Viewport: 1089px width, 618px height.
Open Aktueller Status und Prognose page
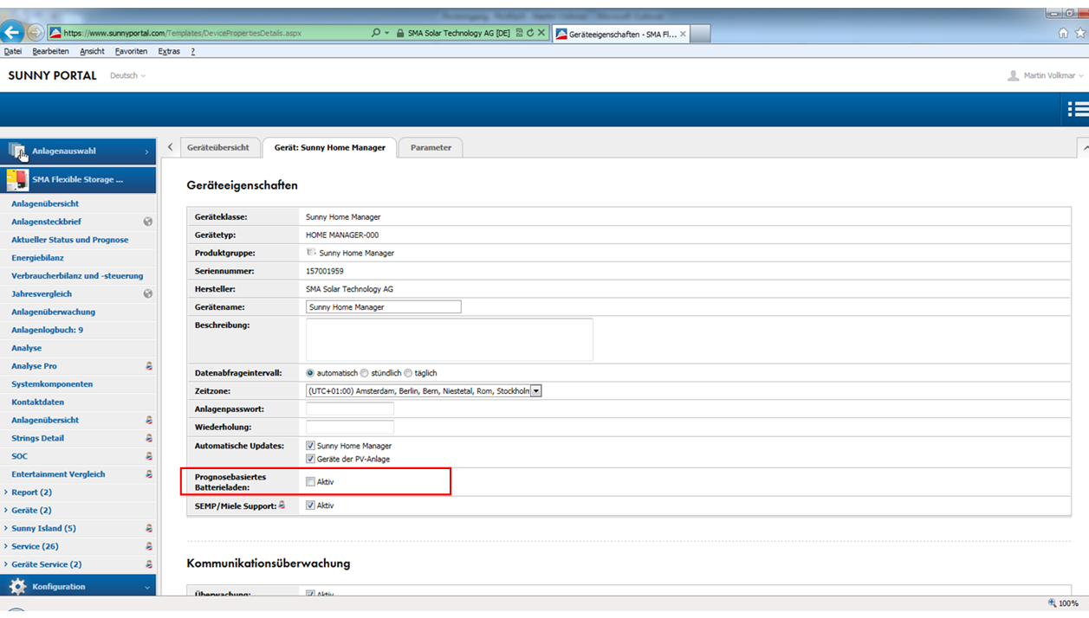(x=69, y=240)
